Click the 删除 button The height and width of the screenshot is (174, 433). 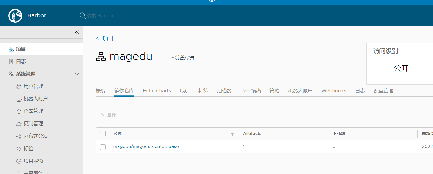[108, 115]
